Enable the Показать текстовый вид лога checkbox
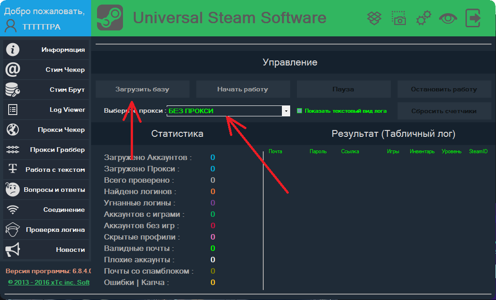The height and width of the screenshot is (300, 496). coord(299,110)
